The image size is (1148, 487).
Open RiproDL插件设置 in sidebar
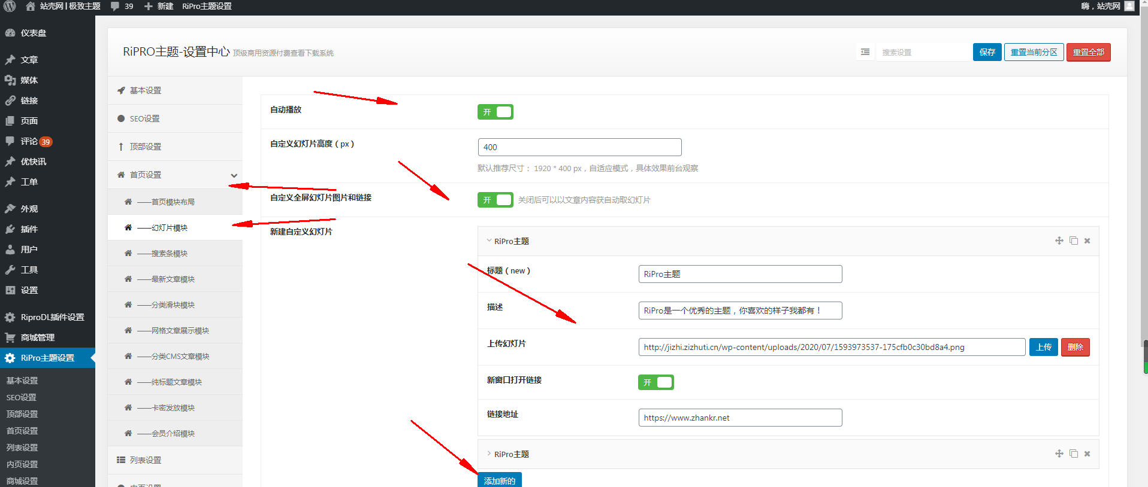[x=47, y=317]
